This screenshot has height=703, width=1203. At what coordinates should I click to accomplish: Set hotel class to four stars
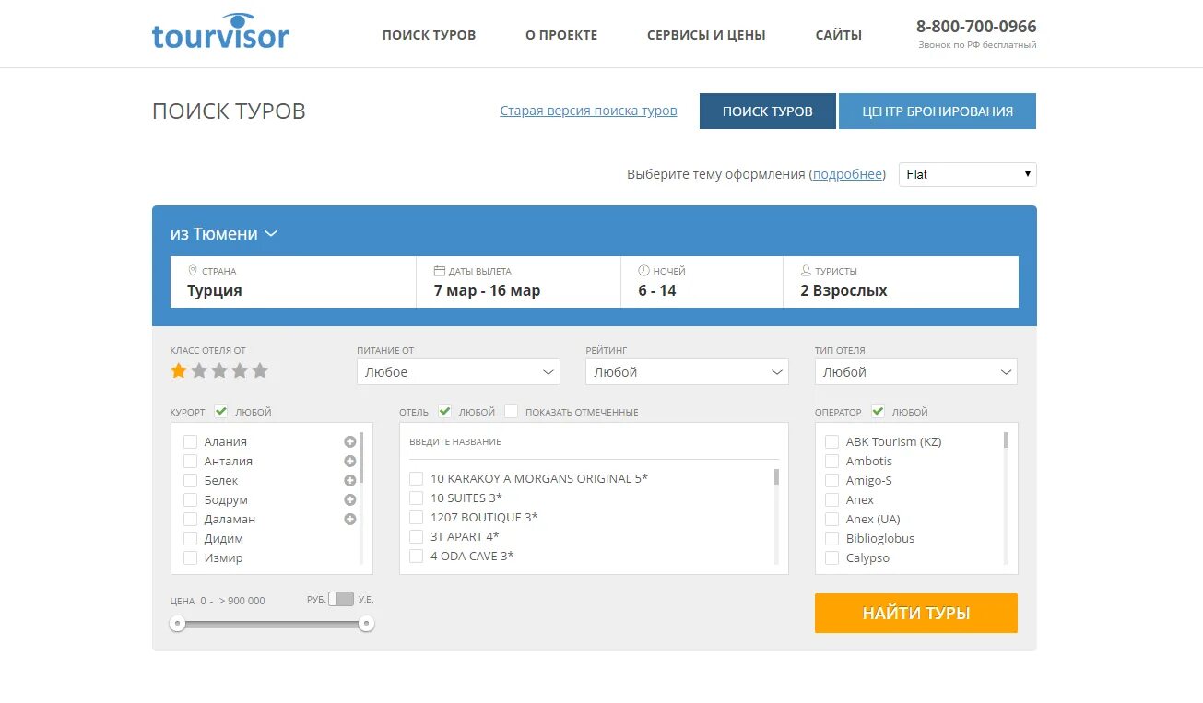tap(240, 370)
